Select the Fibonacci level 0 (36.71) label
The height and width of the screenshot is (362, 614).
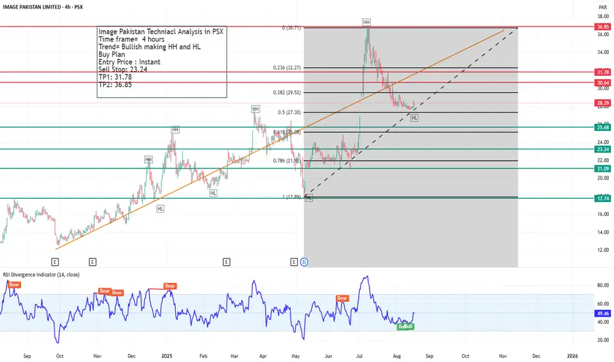[x=291, y=28]
